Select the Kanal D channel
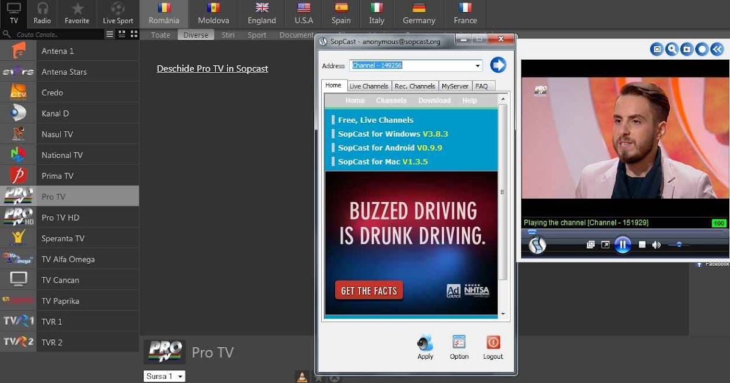 tap(69, 113)
